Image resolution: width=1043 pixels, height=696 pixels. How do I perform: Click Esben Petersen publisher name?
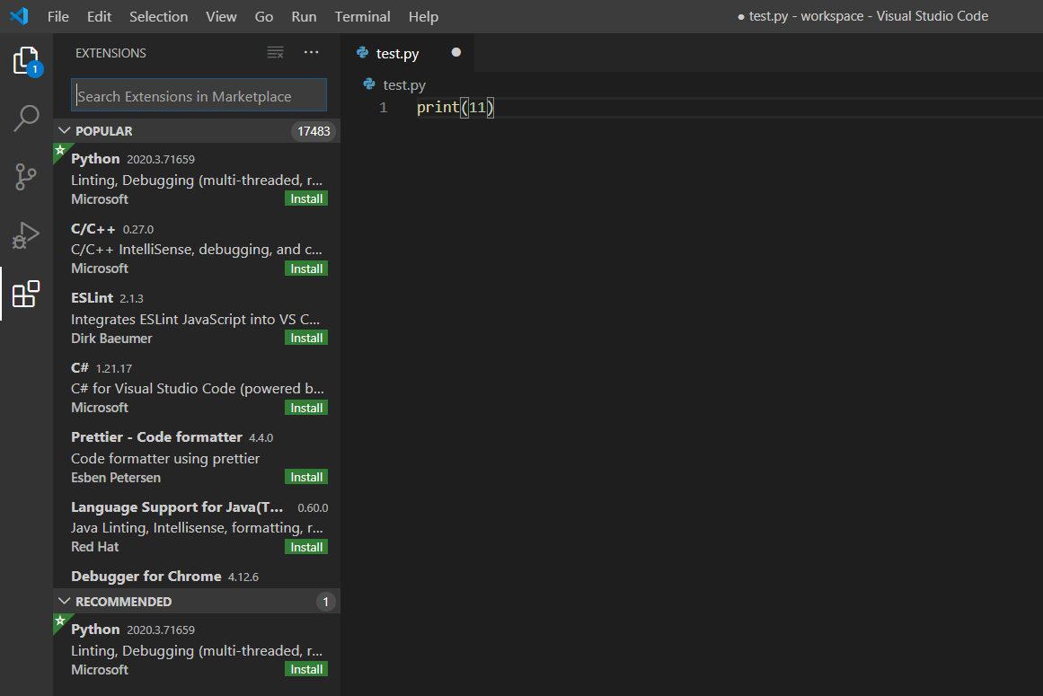coord(116,477)
